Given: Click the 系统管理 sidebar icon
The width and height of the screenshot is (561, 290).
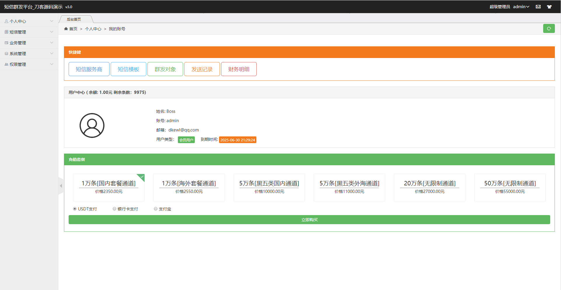Looking at the screenshot, I should 6,53.
